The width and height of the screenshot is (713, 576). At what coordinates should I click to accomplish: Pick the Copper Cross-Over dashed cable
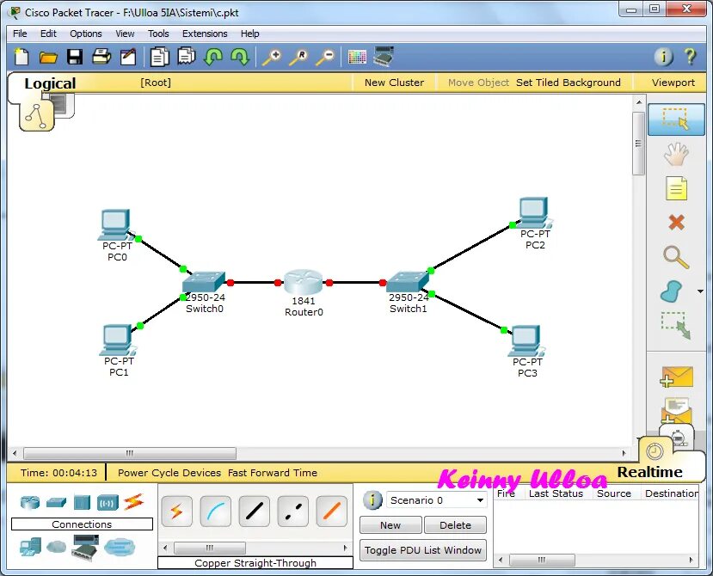(292, 512)
